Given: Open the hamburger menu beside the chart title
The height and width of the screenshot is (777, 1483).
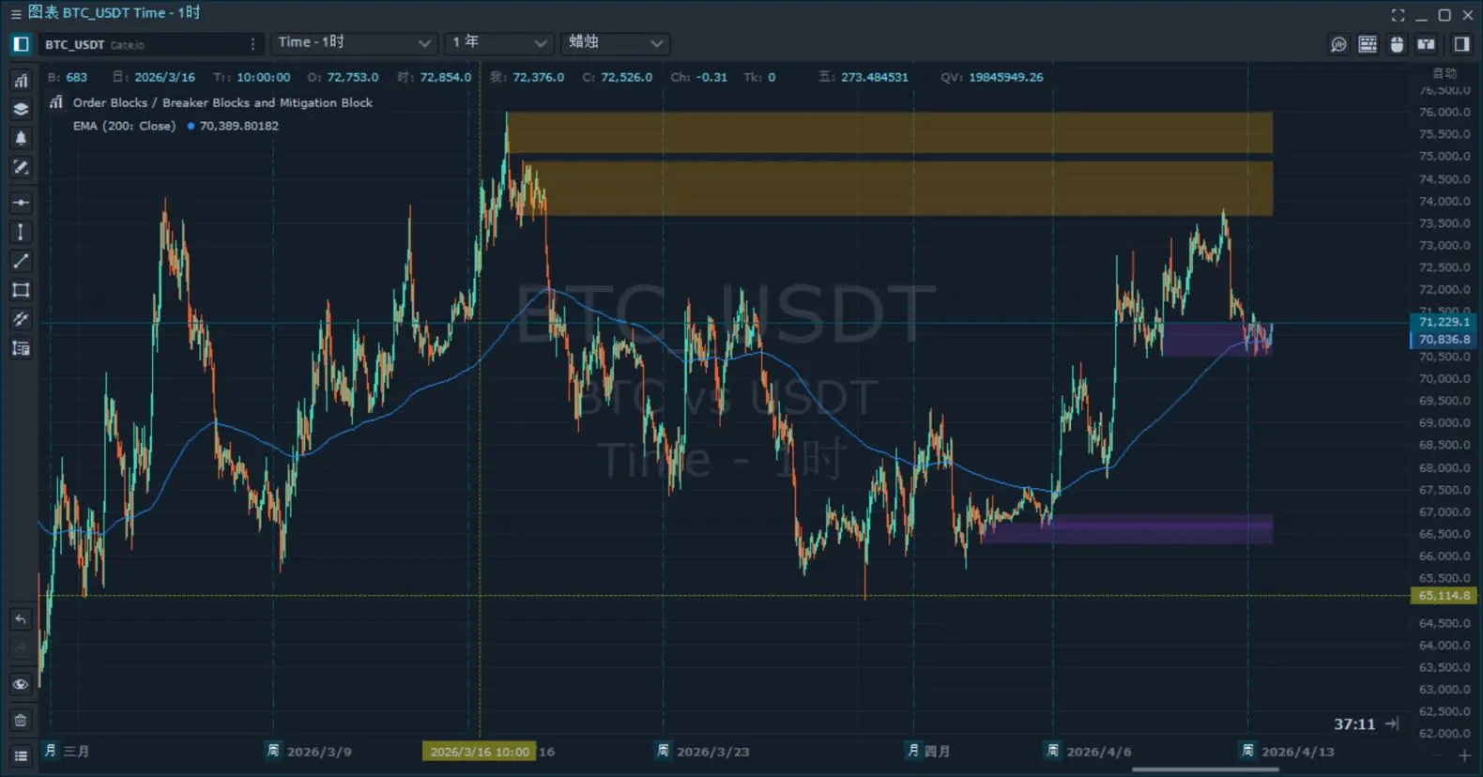Looking at the screenshot, I should [15, 14].
